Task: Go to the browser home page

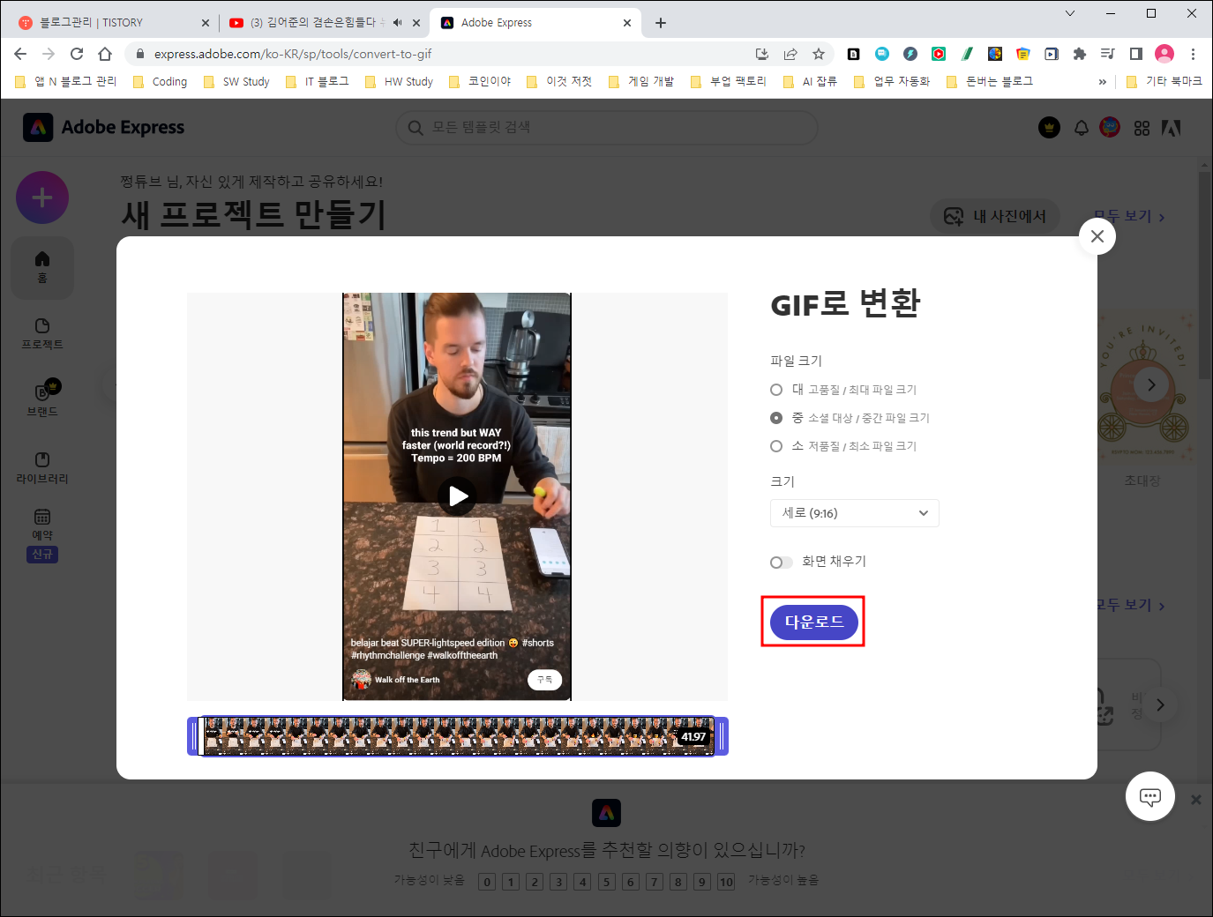Action: click(105, 54)
